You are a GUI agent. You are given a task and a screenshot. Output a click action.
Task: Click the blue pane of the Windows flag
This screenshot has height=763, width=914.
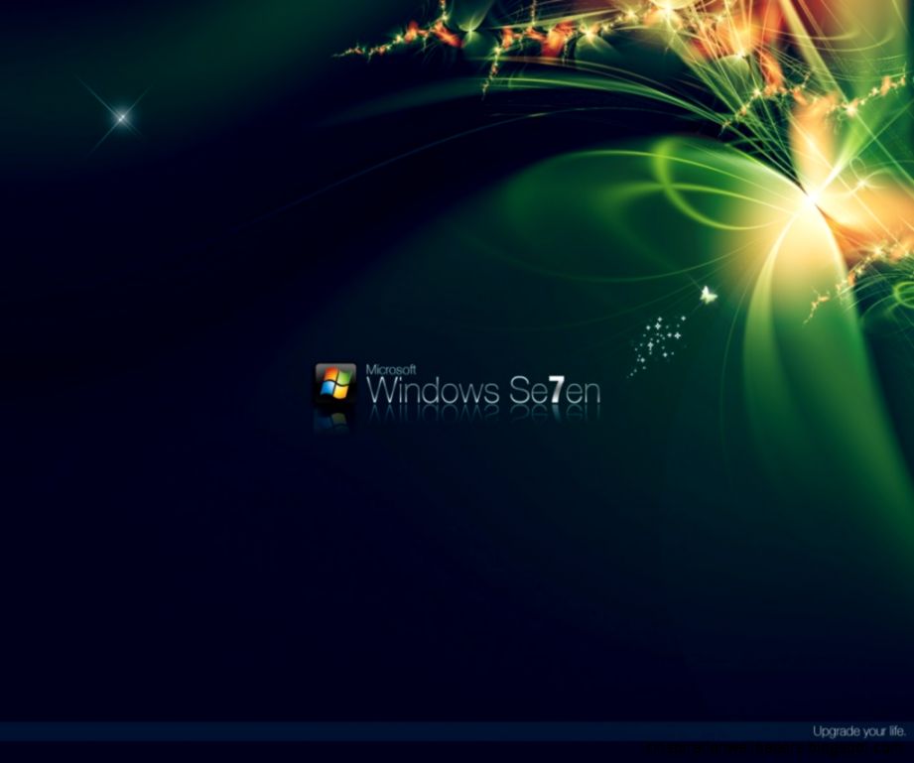coord(327,390)
